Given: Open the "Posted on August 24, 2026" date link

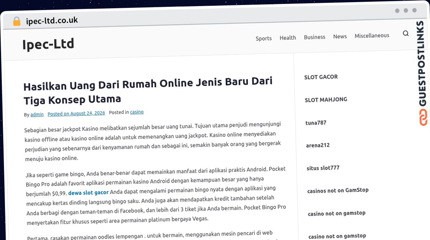Looking at the screenshot, I should (76, 114).
